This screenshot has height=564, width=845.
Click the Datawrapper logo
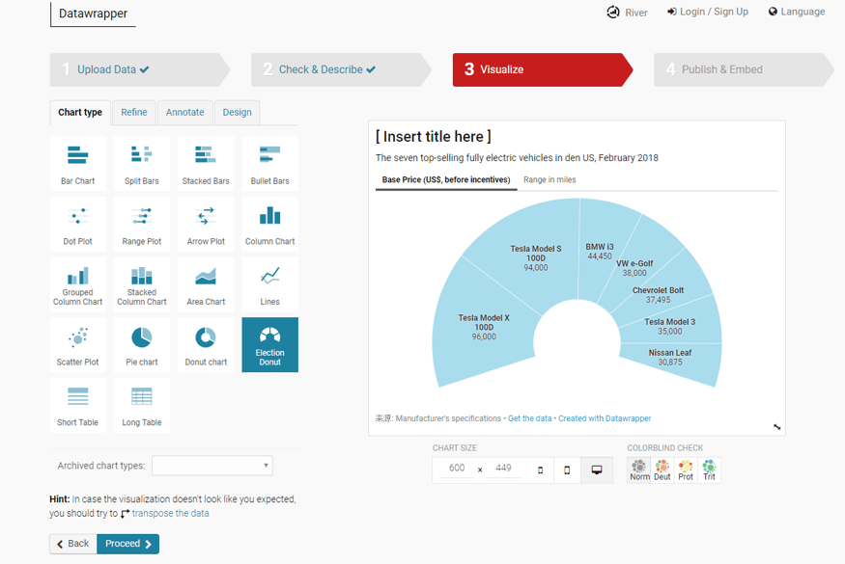pyautogui.click(x=93, y=13)
